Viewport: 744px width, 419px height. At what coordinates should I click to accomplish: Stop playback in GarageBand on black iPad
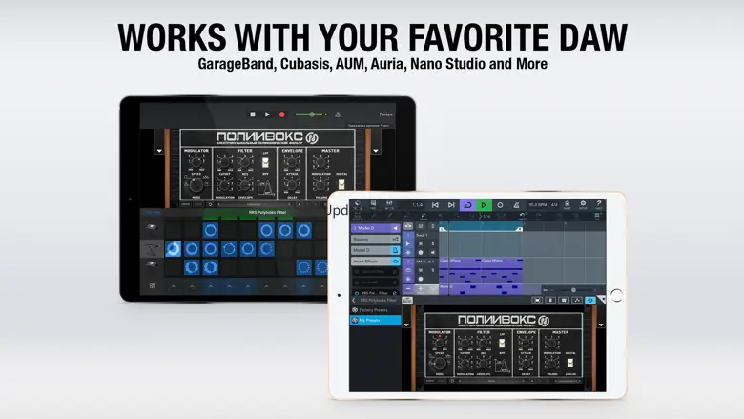[x=253, y=115]
